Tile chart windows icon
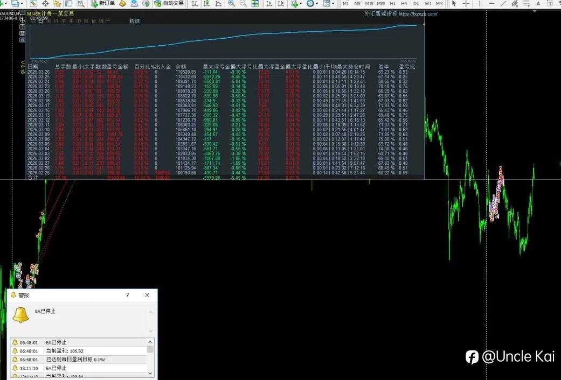Viewport: 561px width, 380px height. 255,4
